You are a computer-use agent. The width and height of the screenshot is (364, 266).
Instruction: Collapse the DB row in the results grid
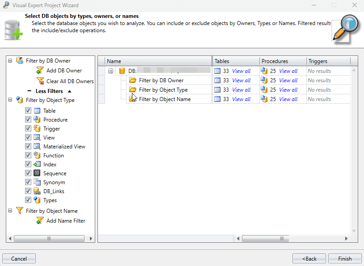(111, 71)
